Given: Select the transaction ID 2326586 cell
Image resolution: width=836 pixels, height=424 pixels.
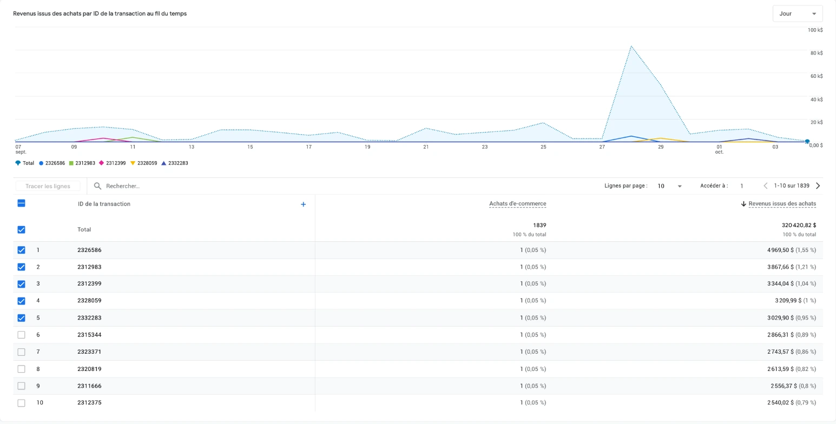Looking at the screenshot, I should tap(89, 250).
